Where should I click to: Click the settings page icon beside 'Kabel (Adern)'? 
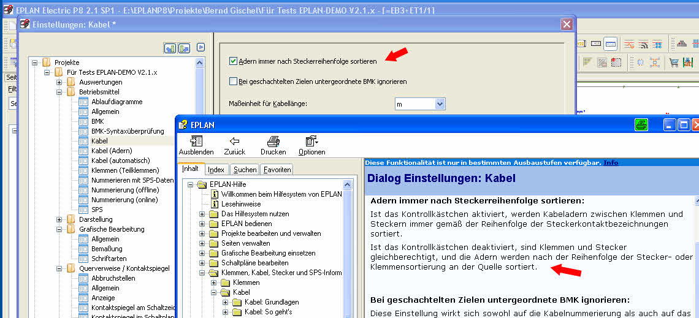(x=83, y=151)
